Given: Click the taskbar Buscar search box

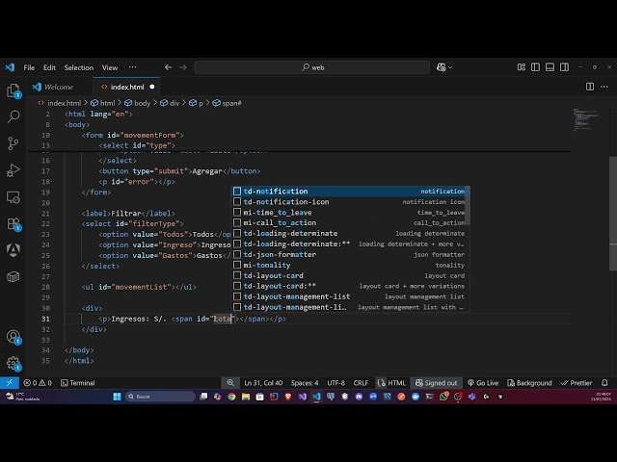Looking at the screenshot, I should point(161,397).
